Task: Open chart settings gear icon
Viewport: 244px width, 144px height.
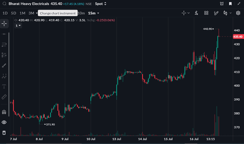Action: [238, 13]
